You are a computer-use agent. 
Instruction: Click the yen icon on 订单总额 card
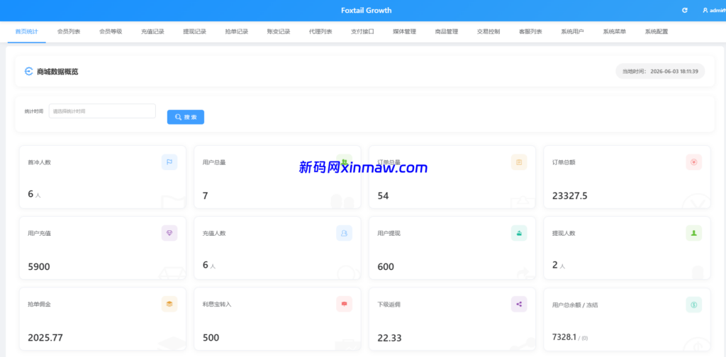(x=693, y=161)
